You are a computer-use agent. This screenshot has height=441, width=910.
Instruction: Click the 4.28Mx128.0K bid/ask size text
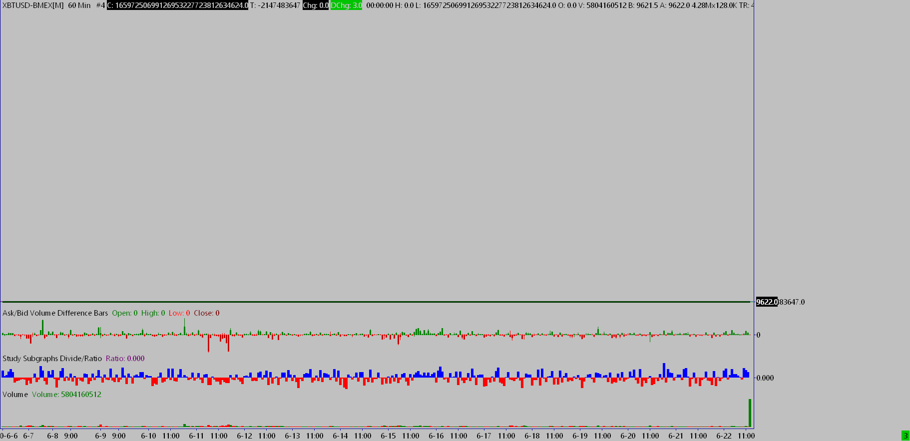coord(714,5)
